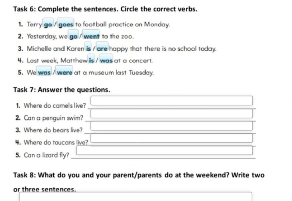
Task: Click the Task 8 heading text
Action: [x=139, y=182]
